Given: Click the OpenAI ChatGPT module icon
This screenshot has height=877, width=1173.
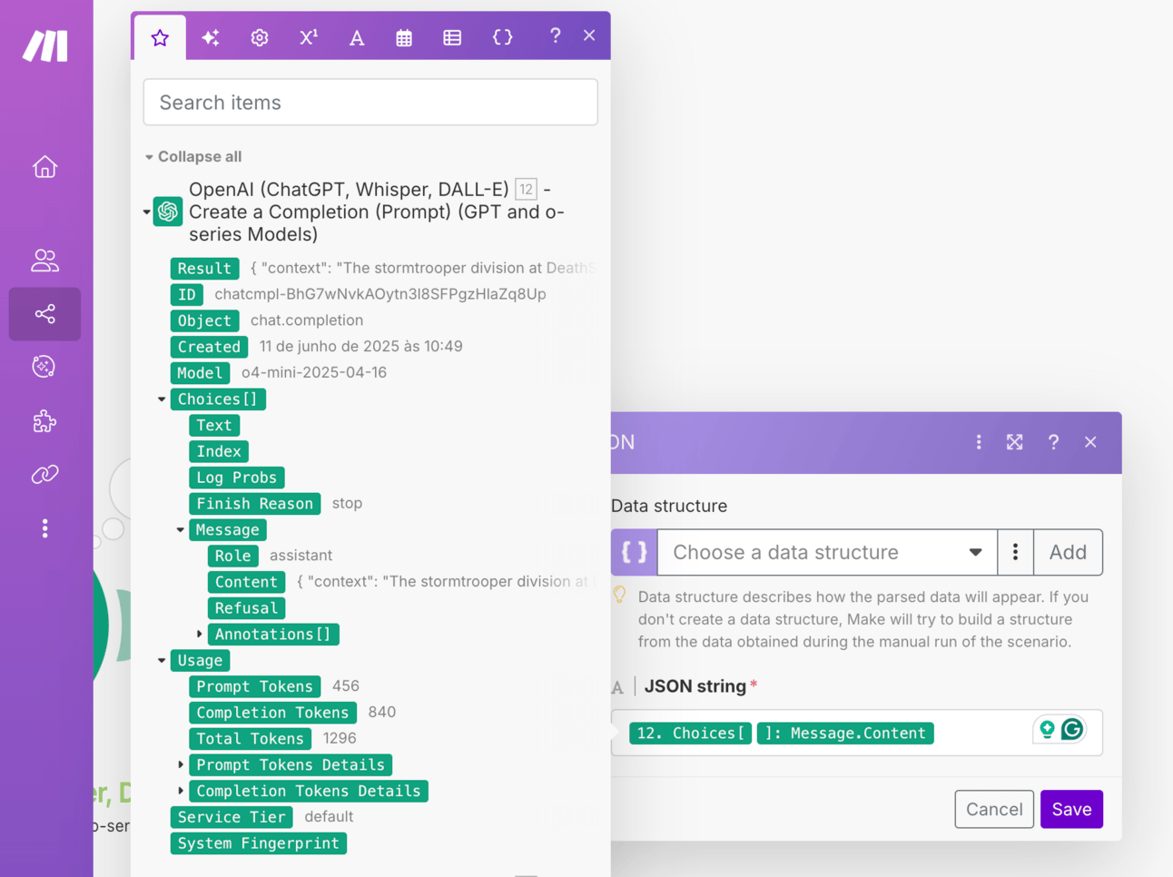Looking at the screenshot, I should (x=168, y=212).
